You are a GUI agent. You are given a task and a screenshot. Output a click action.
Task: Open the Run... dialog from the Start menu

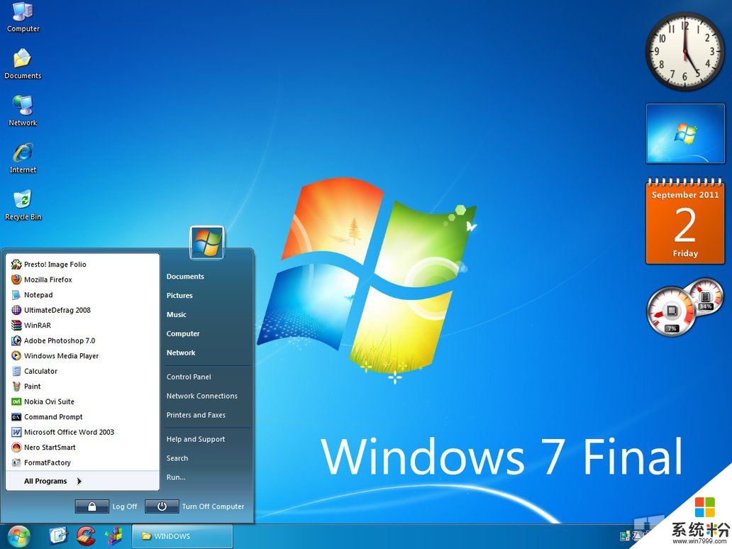pos(176,477)
